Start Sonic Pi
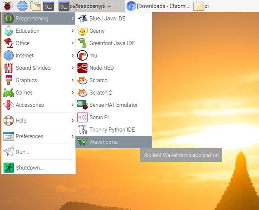The image size is (259, 210). point(98,117)
